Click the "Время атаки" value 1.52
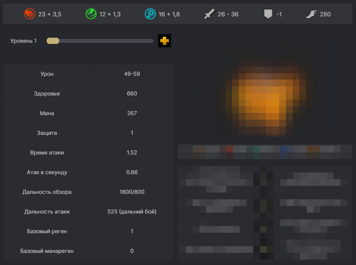The width and height of the screenshot is (356, 265). 132,153
